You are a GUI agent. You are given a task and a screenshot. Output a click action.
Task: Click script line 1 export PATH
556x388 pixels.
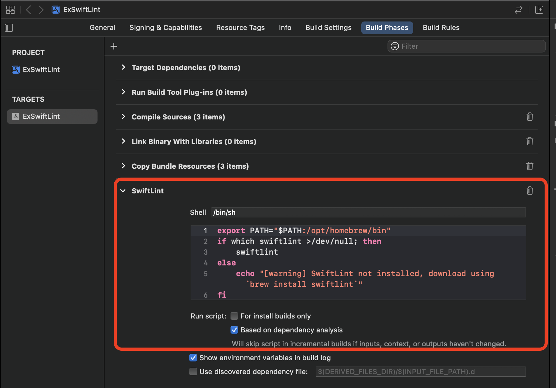pyautogui.click(x=304, y=231)
